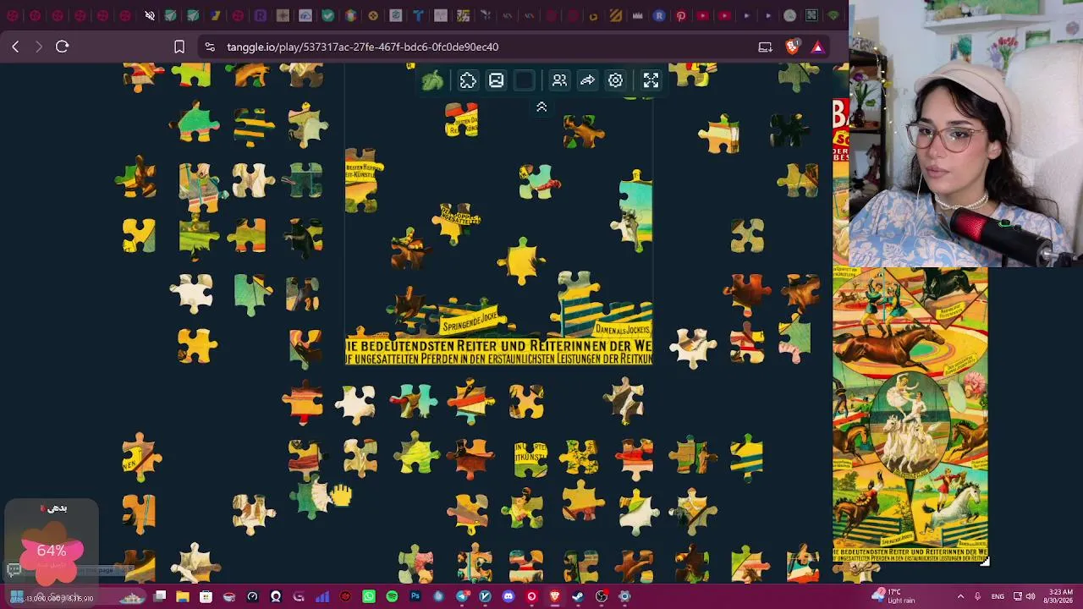The width and height of the screenshot is (1083, 609).
Task: Click the share arrow icon
Action: 587,80
